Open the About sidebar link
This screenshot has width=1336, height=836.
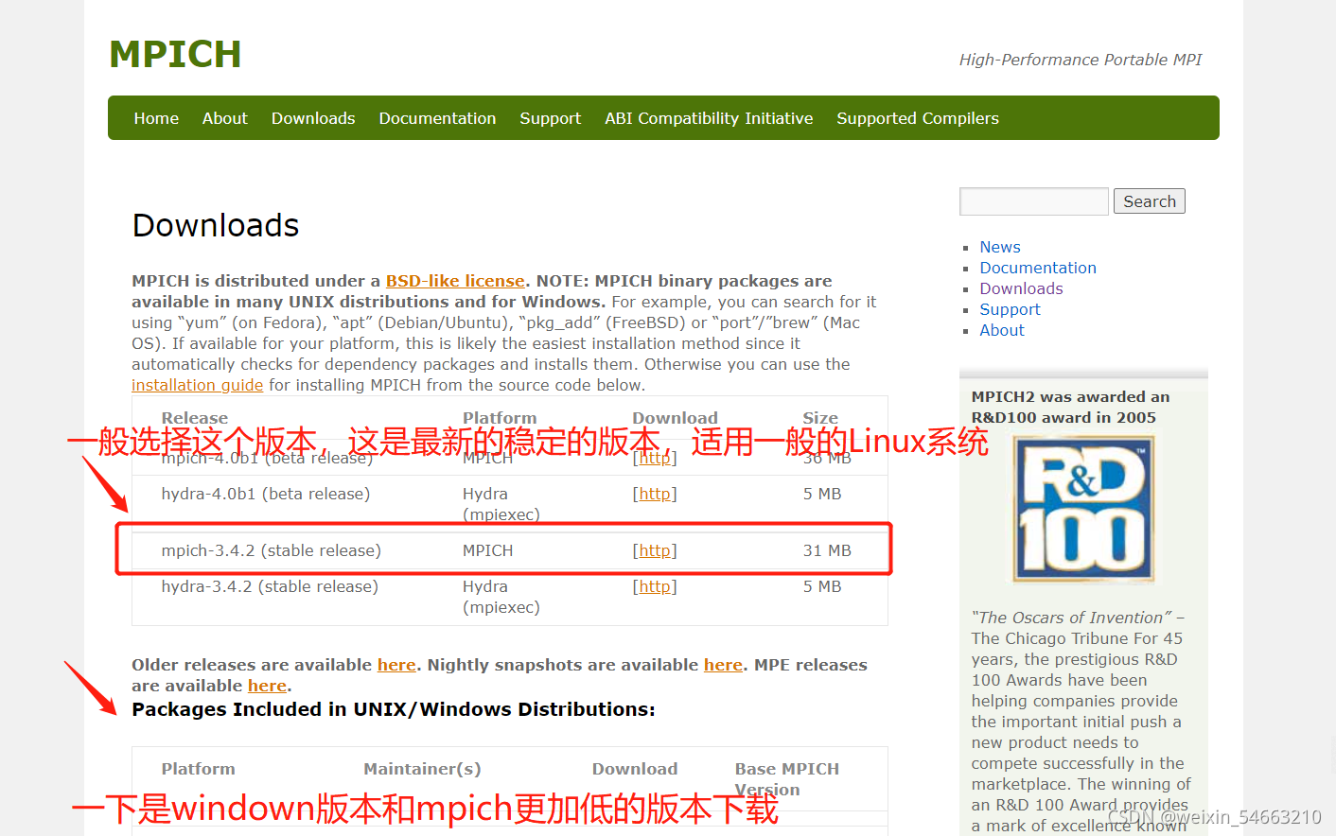[1002, 330]
